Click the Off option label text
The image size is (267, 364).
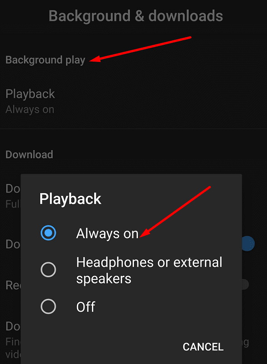click(x=86, y=307)
